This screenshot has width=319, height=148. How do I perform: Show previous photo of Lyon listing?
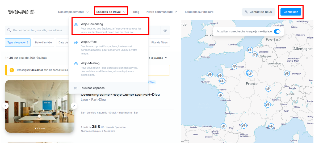(x=5, y=106)
